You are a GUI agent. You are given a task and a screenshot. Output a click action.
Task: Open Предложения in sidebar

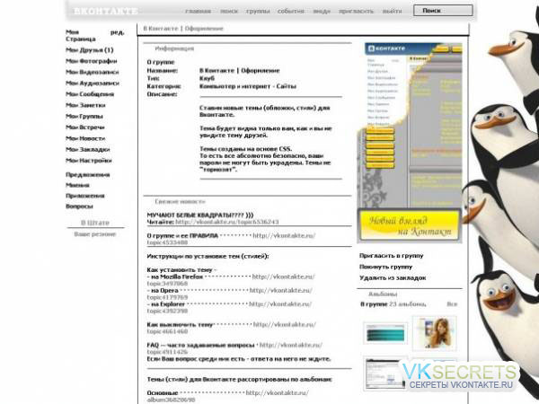tap(88, 174)
